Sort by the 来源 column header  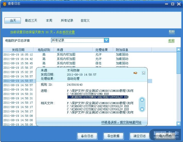pyautogui.click(x=73, y=50)
